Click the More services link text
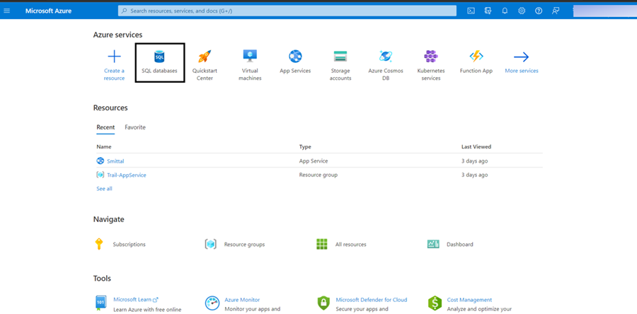This screenshot has width=637, height=314. coord(522,71)
